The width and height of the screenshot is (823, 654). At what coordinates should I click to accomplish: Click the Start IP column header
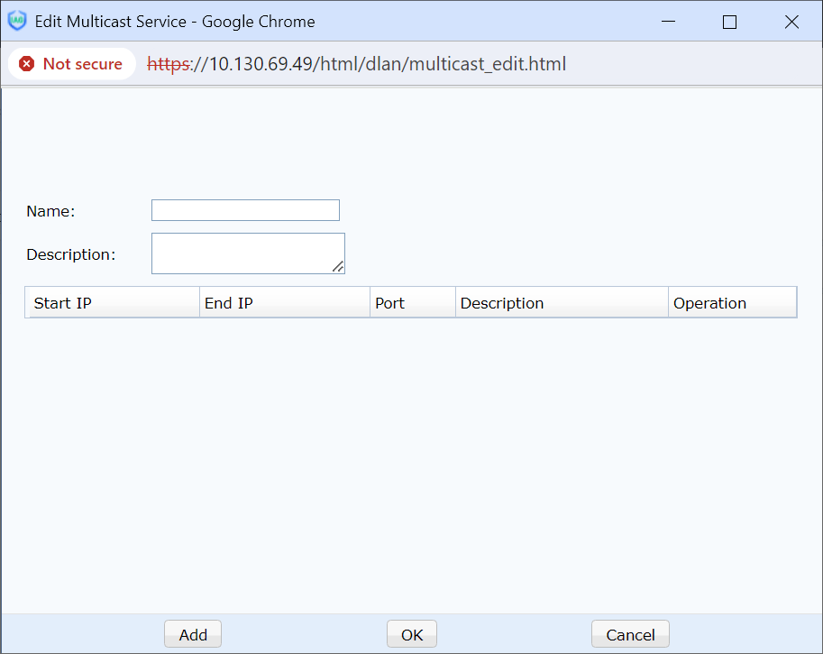[113, 303]
